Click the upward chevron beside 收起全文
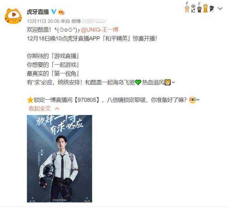 pos(57,109)
